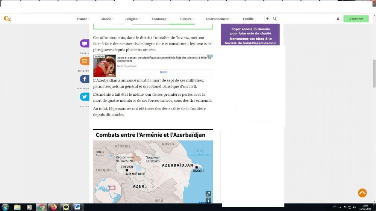Image resolution: width=376 pixels, height=211 pixels.
Task: Click the green S'abonner button
Action: coord(356,19)
